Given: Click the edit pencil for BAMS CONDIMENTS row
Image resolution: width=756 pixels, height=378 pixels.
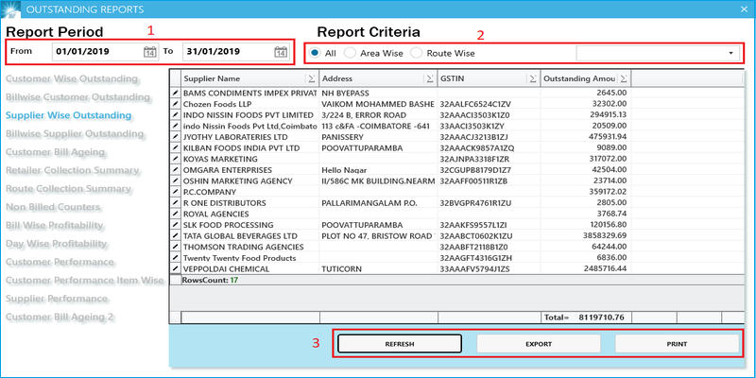Looking at the screenshot, I should pyautogui.click(x=175, y=93).
